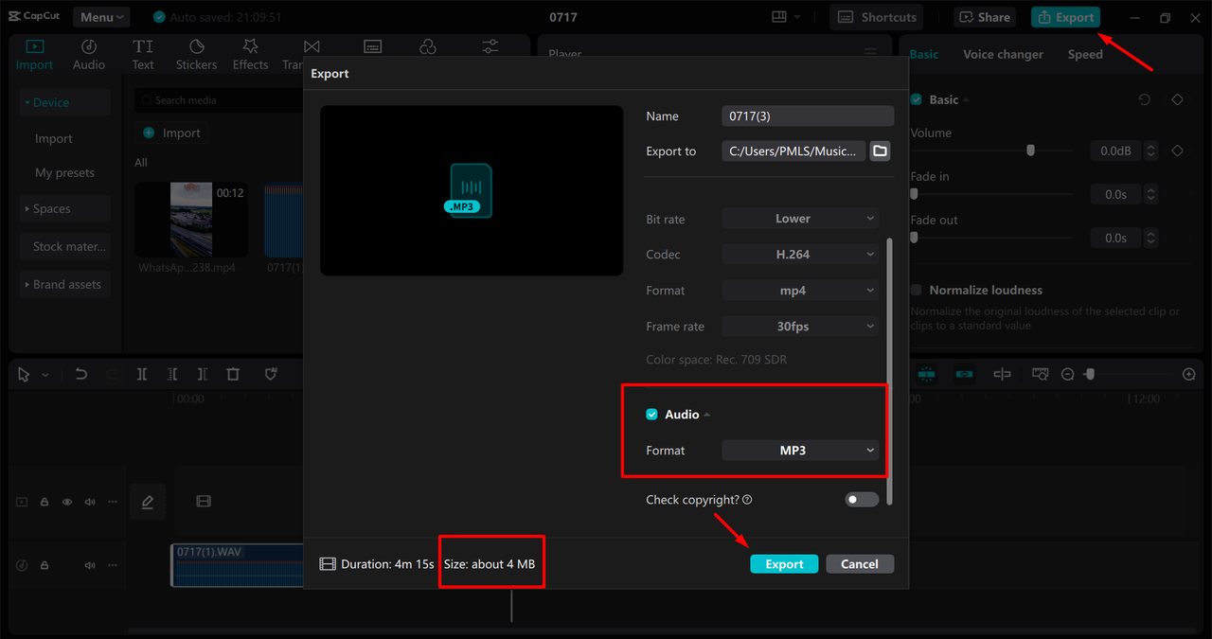Click the undo arrow in timeline toolbar

81,374
